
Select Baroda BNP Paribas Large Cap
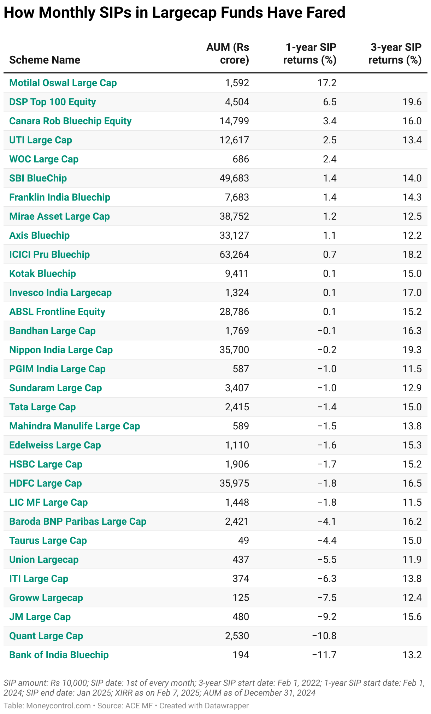[x=78, y=522]
